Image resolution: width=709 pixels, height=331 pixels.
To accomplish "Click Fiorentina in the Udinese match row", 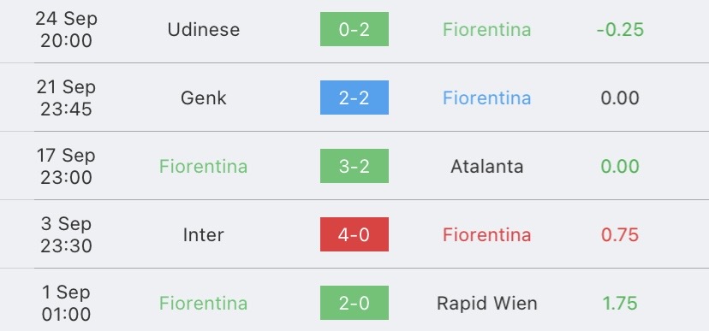I will coord(487,29).
